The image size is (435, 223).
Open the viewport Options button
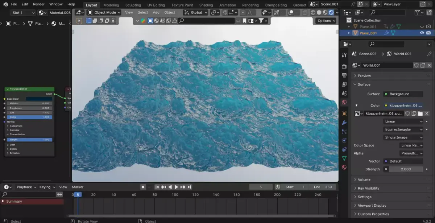(327, 21)
